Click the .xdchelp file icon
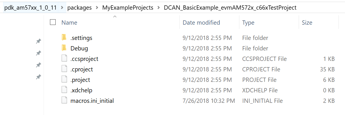Screen dimensions: 345x115 pos(64,90)
